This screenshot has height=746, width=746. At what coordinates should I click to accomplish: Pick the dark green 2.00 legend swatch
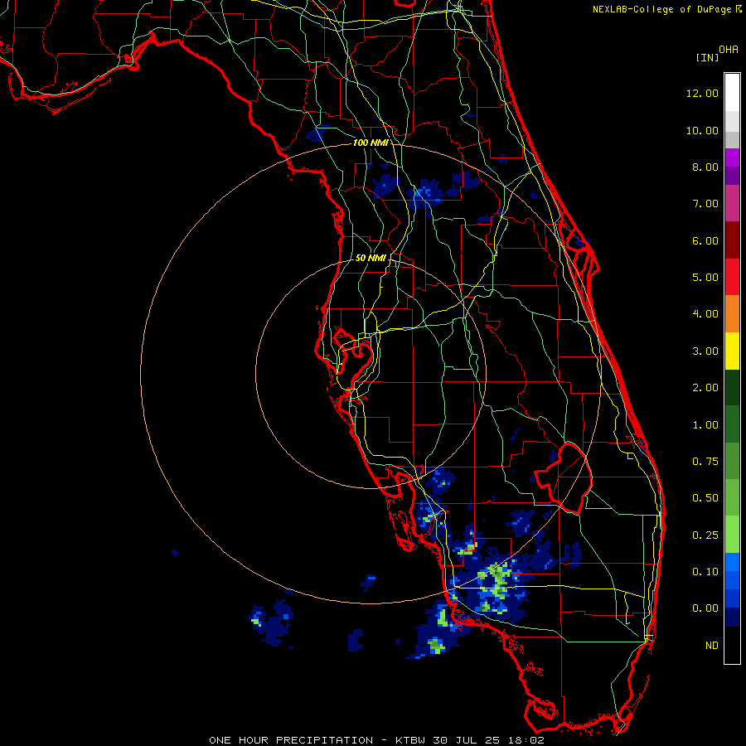[x=732, y=387]
